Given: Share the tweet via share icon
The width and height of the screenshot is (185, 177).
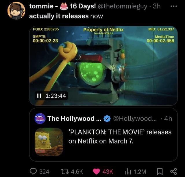Looking at the screenshot, I should click(x=173, y=171).
